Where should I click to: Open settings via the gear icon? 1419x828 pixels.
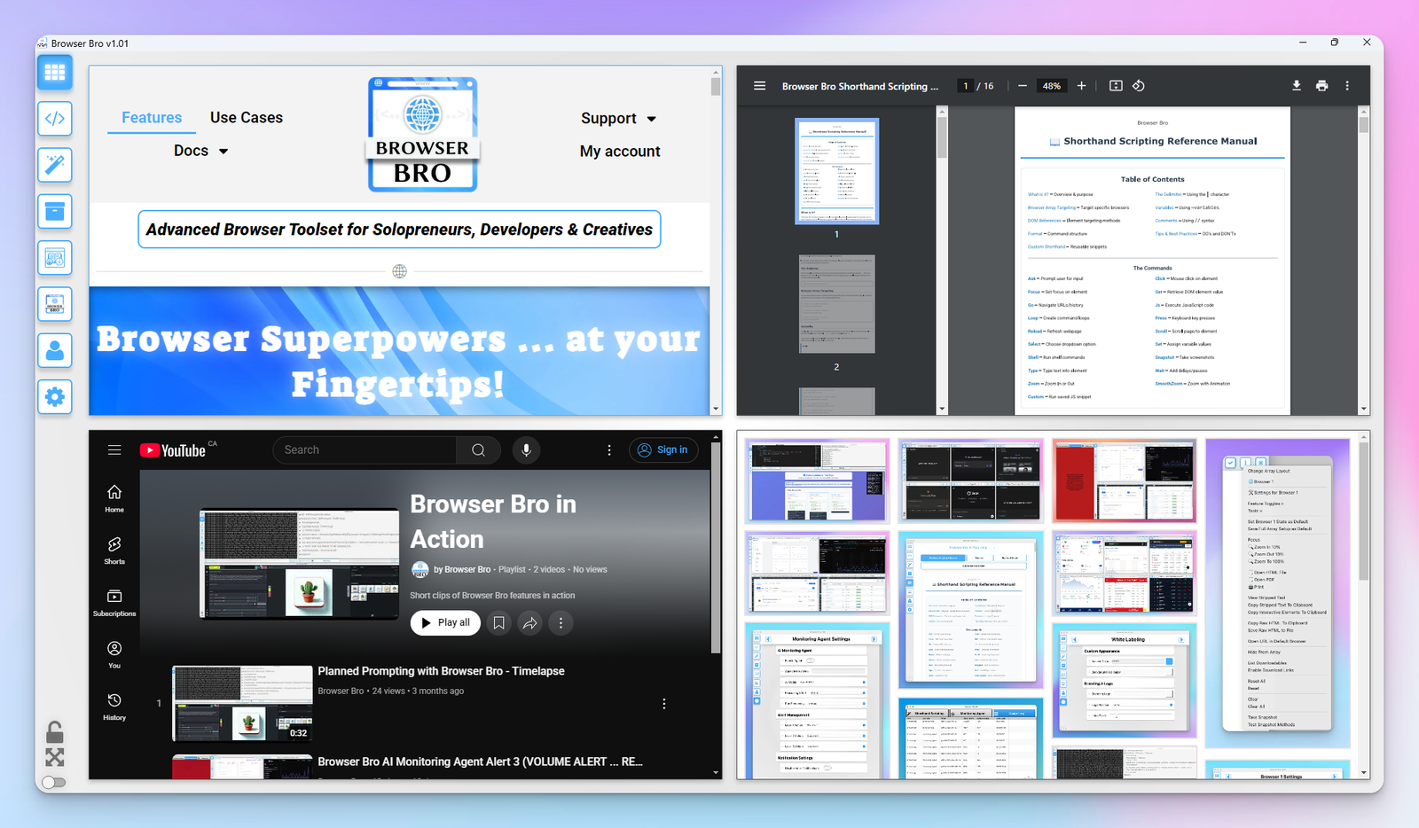(x=55, y=397)
